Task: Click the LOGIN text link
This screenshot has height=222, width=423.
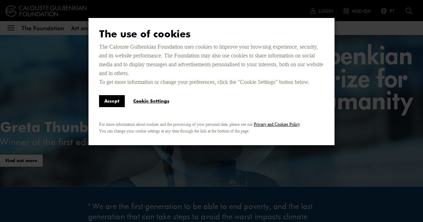Action: [326, 11]
